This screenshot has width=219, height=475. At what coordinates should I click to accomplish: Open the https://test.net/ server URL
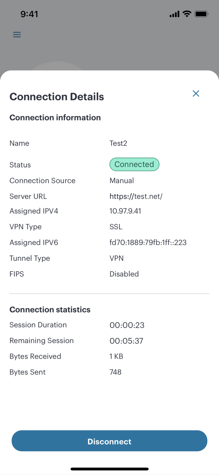point(136,196)
